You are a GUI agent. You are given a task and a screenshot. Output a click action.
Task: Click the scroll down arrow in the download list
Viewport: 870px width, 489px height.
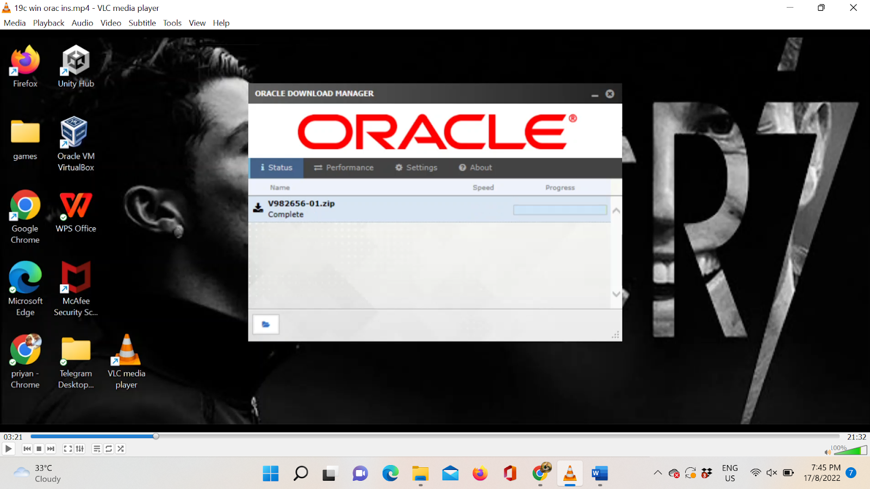pos(616,294)
